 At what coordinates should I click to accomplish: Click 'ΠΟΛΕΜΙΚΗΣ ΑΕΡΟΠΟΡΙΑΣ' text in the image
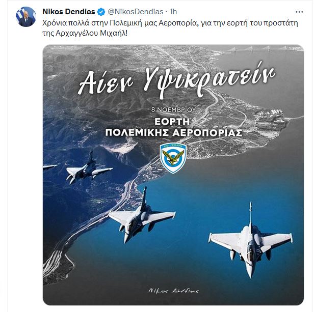coord(173,132)
